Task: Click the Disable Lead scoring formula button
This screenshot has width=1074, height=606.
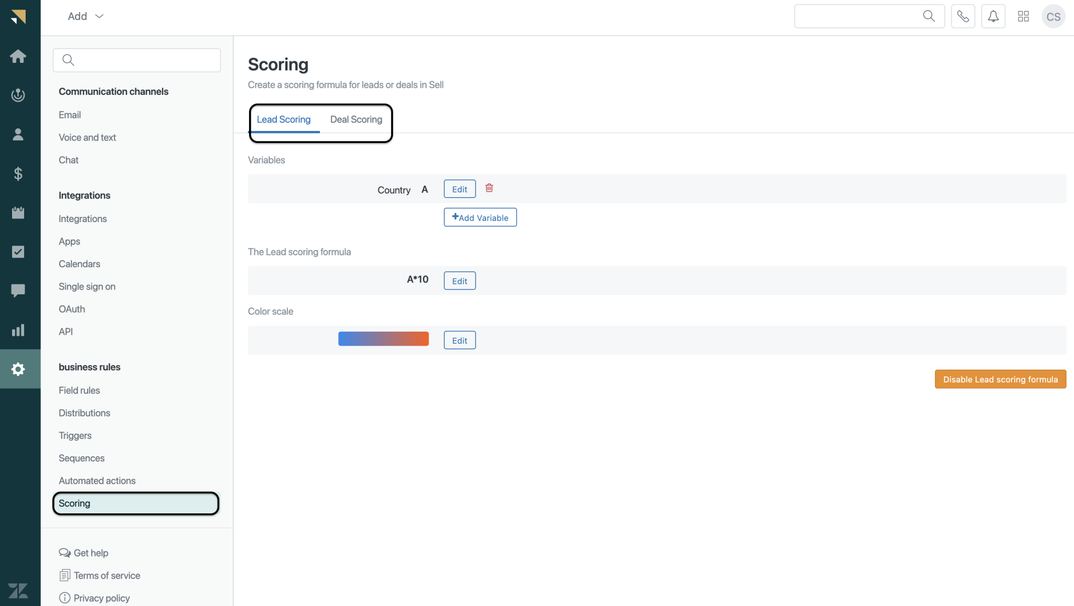Action: (1000, 379)
